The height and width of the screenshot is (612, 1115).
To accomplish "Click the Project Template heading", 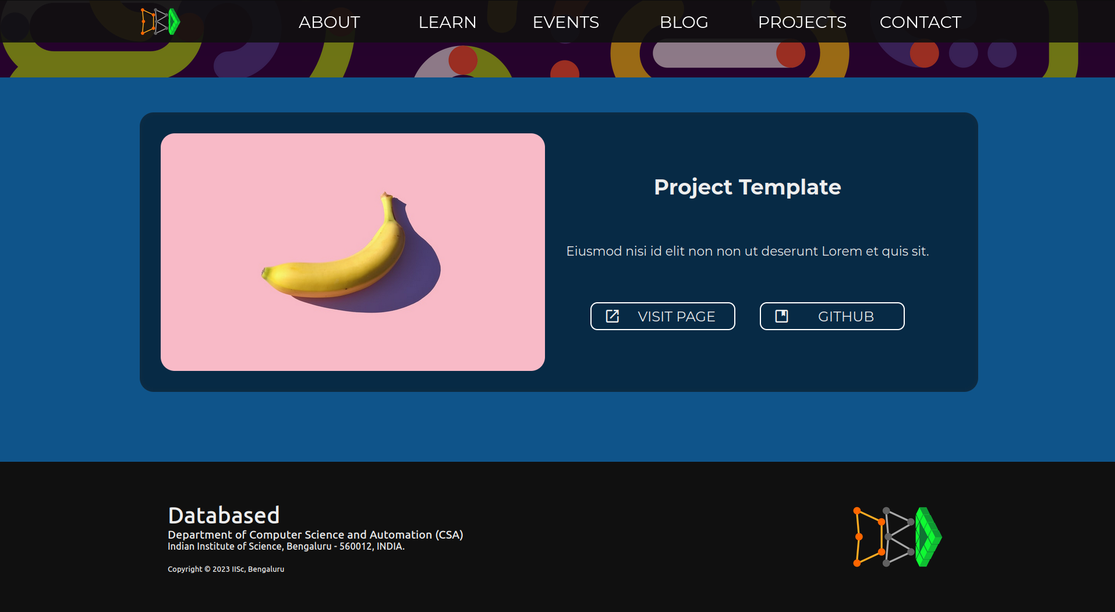I will pyautogui.click(x=747, y=187).
